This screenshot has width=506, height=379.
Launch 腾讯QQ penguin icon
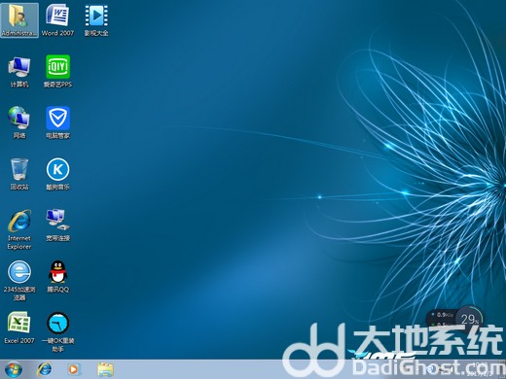pos(57,277)
